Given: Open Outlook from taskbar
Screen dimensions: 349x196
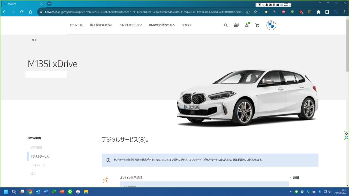Looking at the screenshot, I should (x=38, y=192).
